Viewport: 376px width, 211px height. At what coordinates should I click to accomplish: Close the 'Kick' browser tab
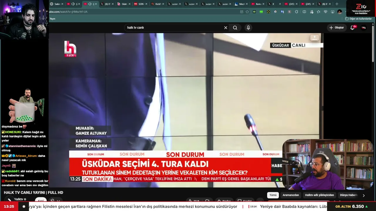click(x=163, y=4)
